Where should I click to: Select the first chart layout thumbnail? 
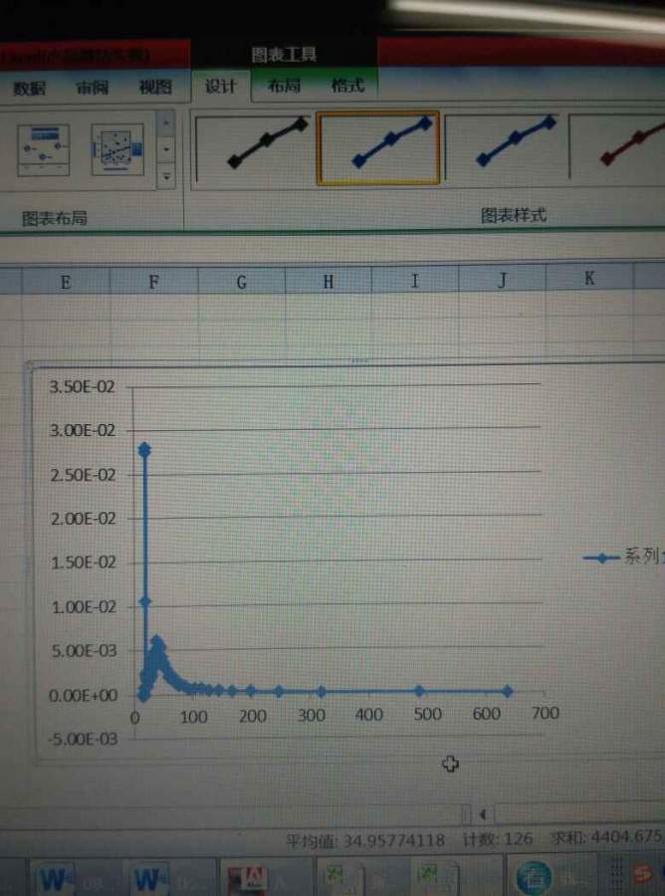click(x=44, y=150)
